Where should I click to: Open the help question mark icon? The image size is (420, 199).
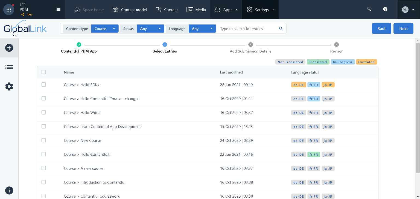(385, 9)
